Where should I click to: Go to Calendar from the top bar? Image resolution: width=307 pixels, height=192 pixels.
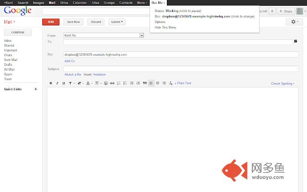pyautogui.click(x=80, y=3)
